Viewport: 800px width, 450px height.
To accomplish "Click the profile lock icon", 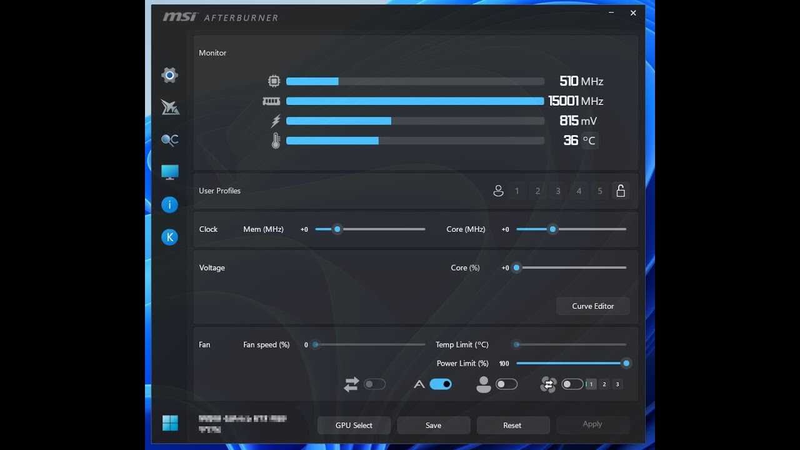I will (621, 191).
